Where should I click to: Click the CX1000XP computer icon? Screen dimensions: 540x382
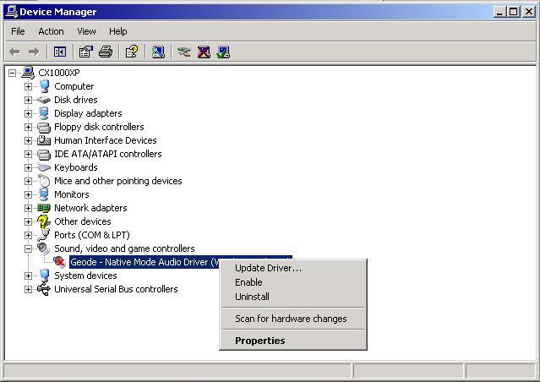[28, 73]
